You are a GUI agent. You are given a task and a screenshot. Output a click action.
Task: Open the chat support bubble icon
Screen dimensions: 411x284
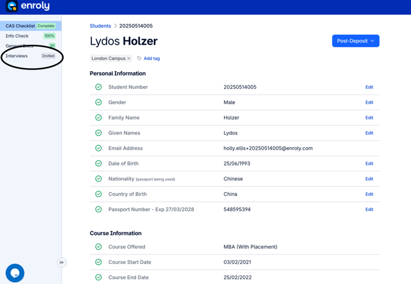(15, 273)
